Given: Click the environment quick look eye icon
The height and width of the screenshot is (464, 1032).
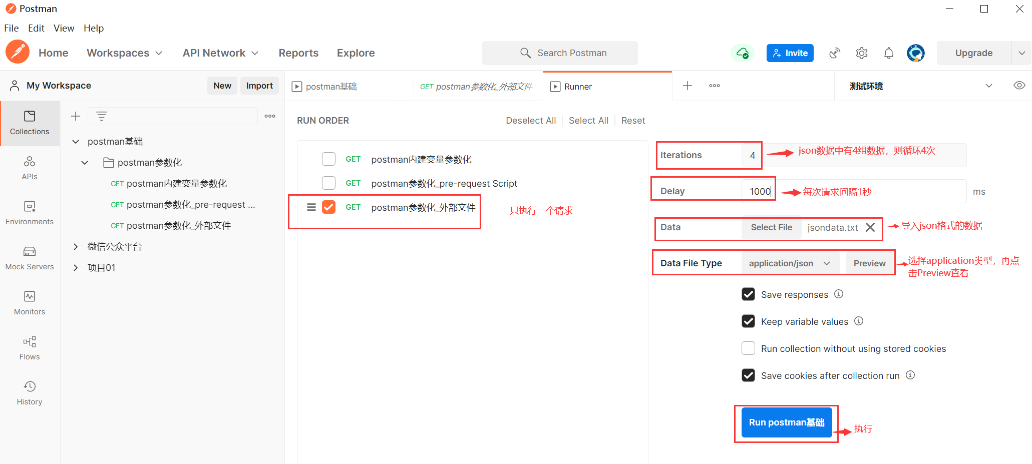Looking at the screenshot, I should point(1019,86).
